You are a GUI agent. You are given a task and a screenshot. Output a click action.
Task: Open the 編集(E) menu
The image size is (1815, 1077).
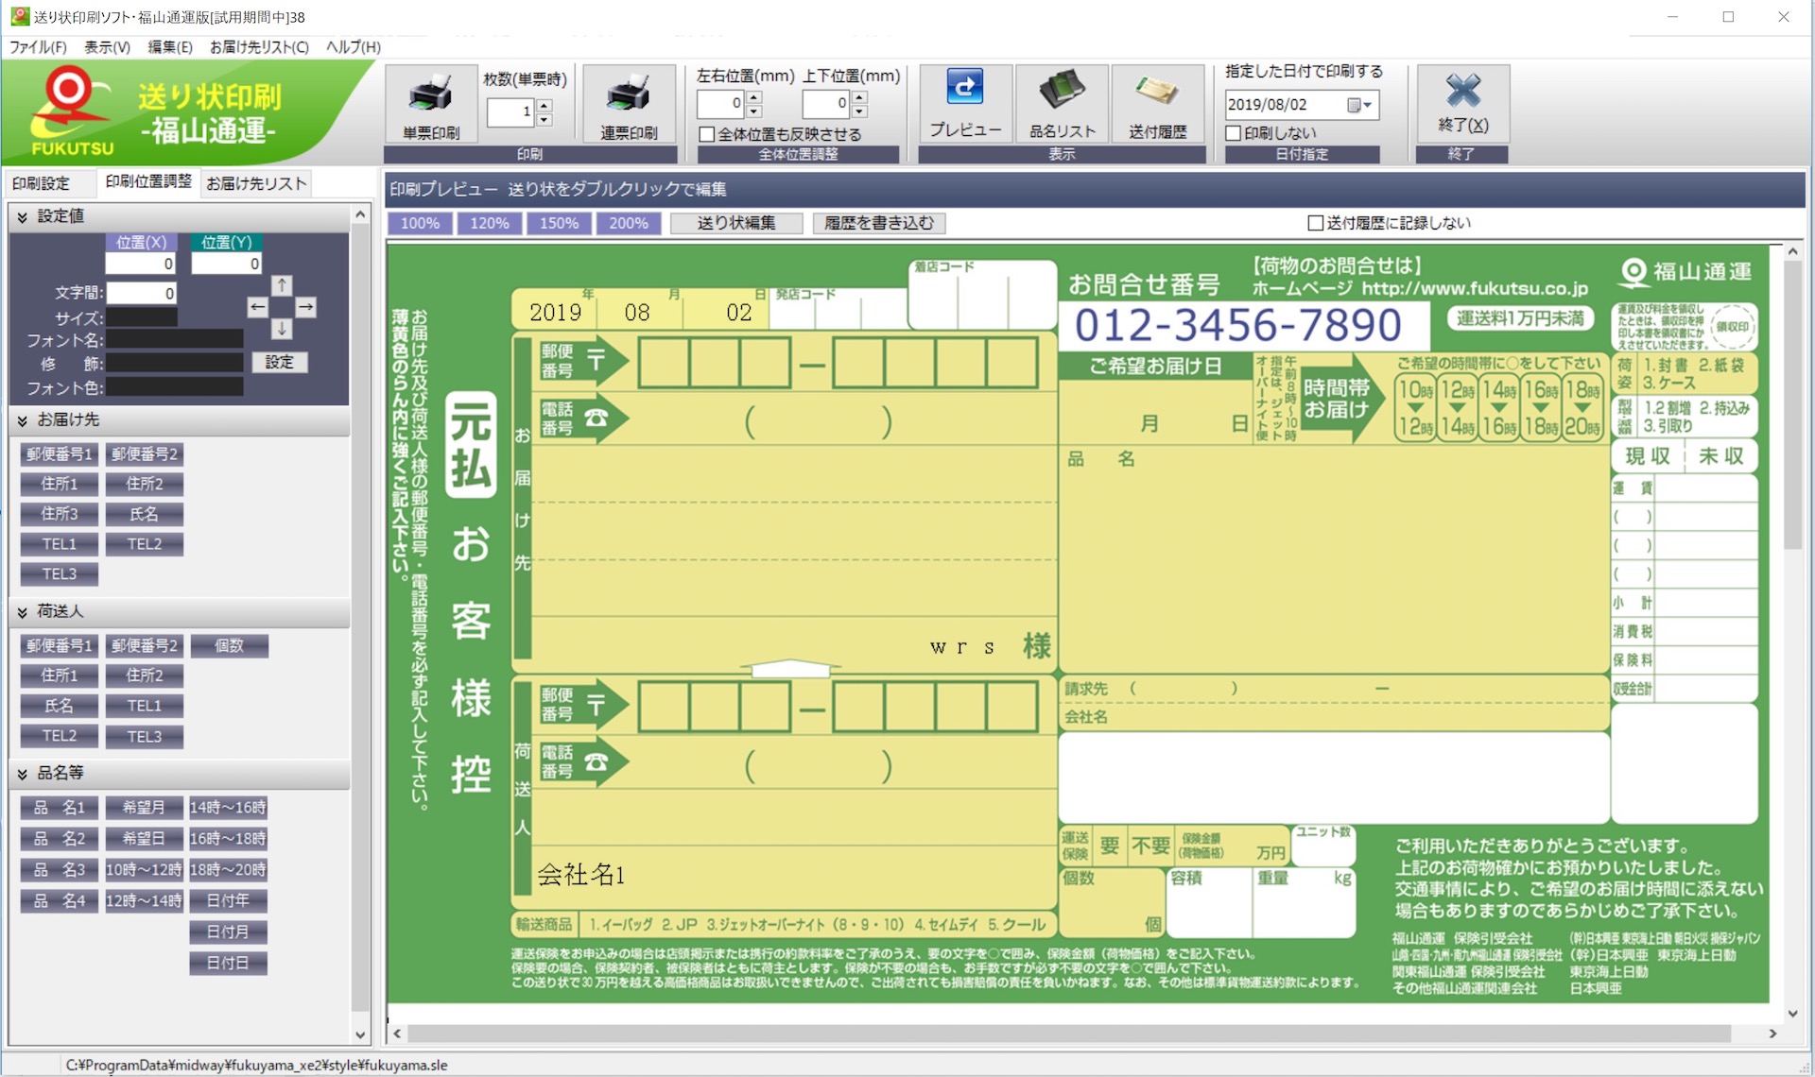170,46
